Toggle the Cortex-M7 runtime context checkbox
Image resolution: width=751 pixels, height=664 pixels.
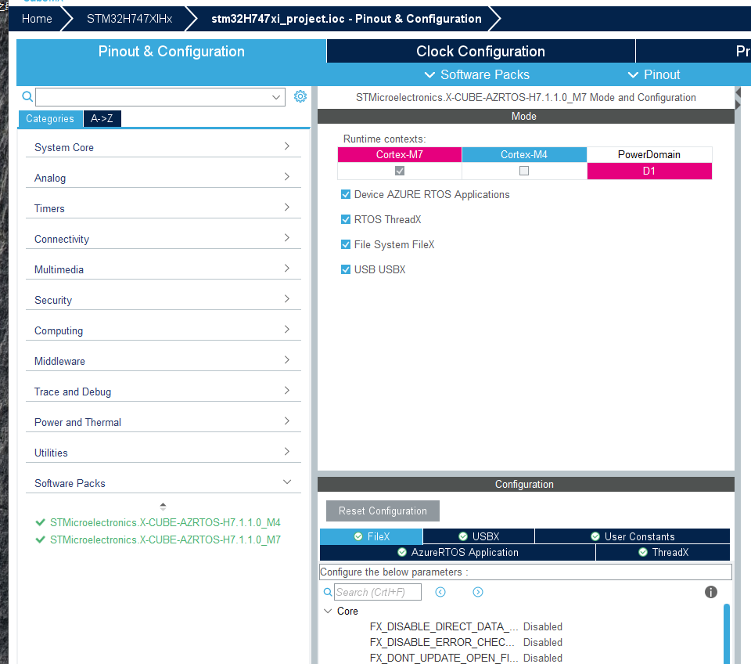pos(400,171)
